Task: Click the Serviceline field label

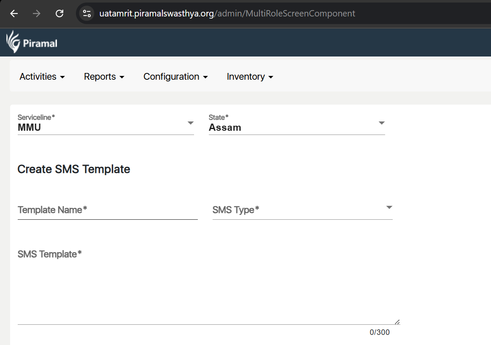Action: [36, 117]
